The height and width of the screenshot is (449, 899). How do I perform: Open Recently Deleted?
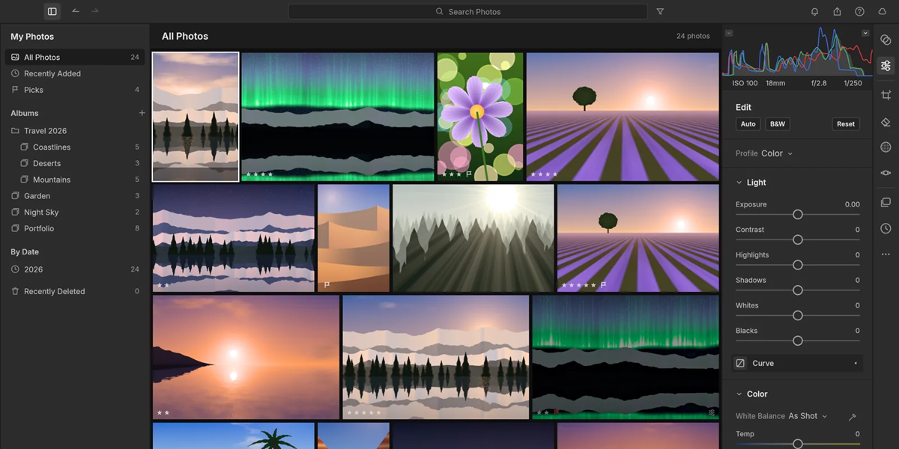(75, 291)
